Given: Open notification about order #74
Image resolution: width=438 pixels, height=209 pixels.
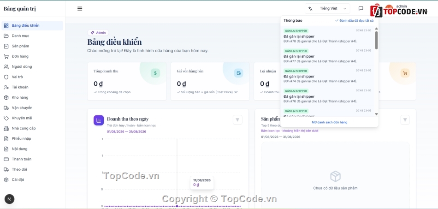Looking at the screenshot, I should click(327, 76).
